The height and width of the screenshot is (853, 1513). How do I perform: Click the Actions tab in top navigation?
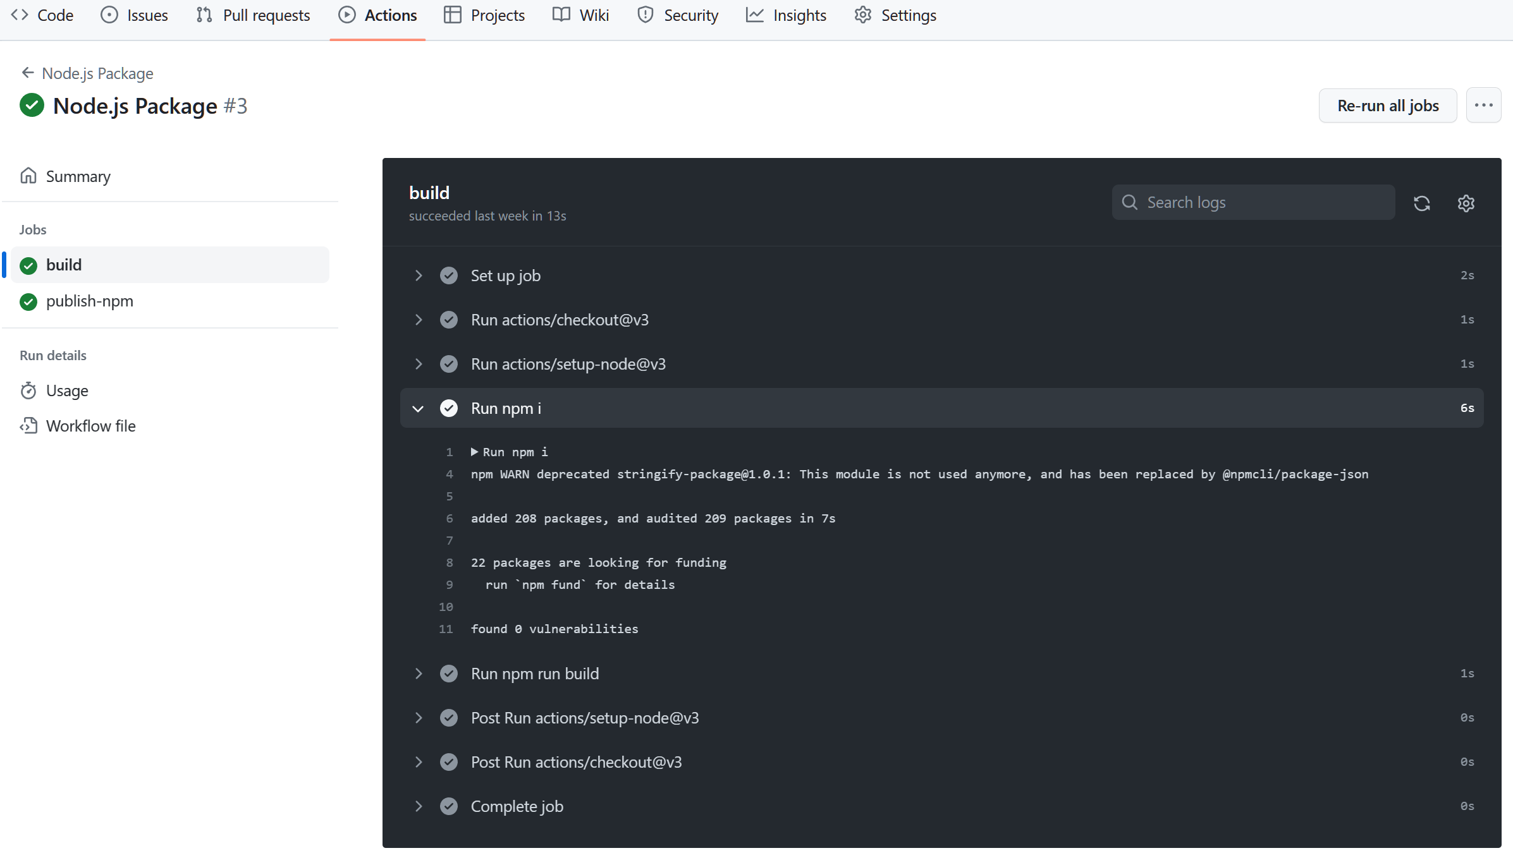tap(391, 16)
